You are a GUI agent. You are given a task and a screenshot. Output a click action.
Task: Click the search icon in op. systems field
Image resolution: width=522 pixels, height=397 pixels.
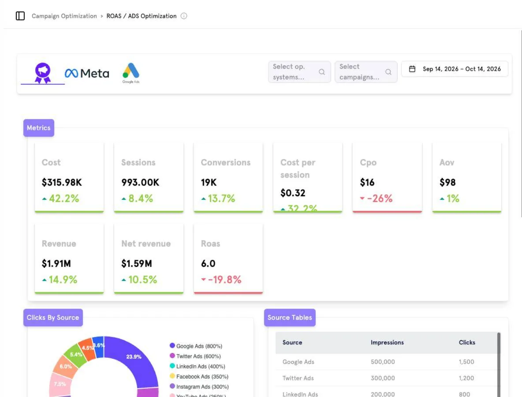pos(321,72)
